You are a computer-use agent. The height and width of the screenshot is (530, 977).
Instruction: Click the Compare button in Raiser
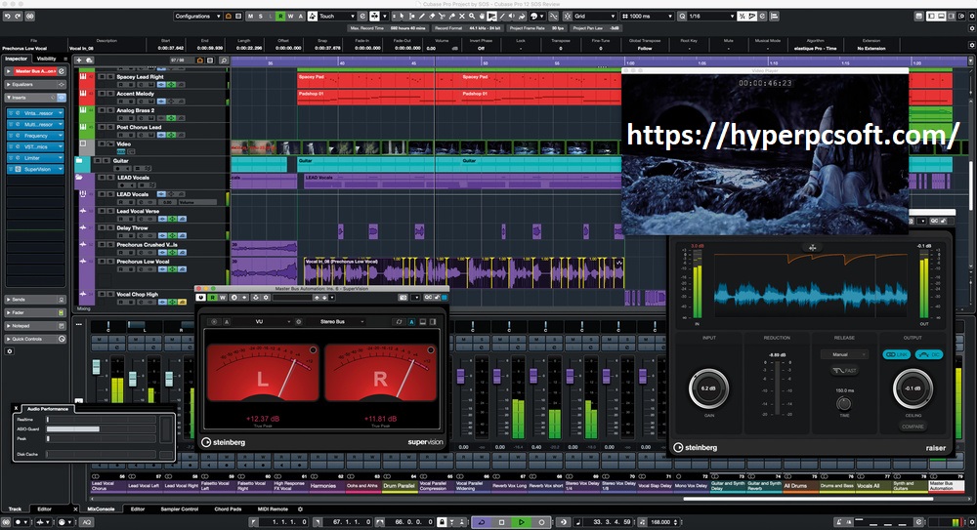pyautogui.click(x=913, y=427)
